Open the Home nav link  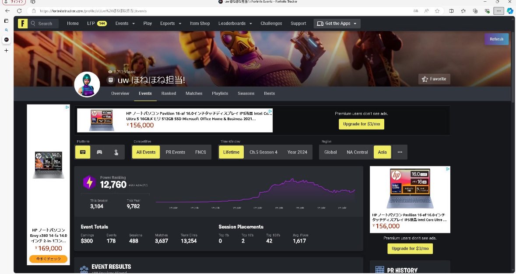coord(73,23)
